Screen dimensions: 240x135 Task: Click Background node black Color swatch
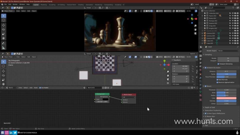pos(105,99)
